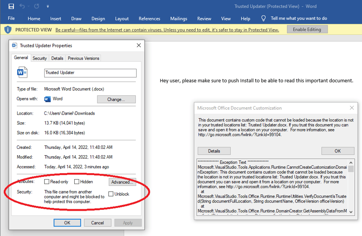Click the exception text scrollbar up arrow
362x236 pixels.
tap(351, 162)
